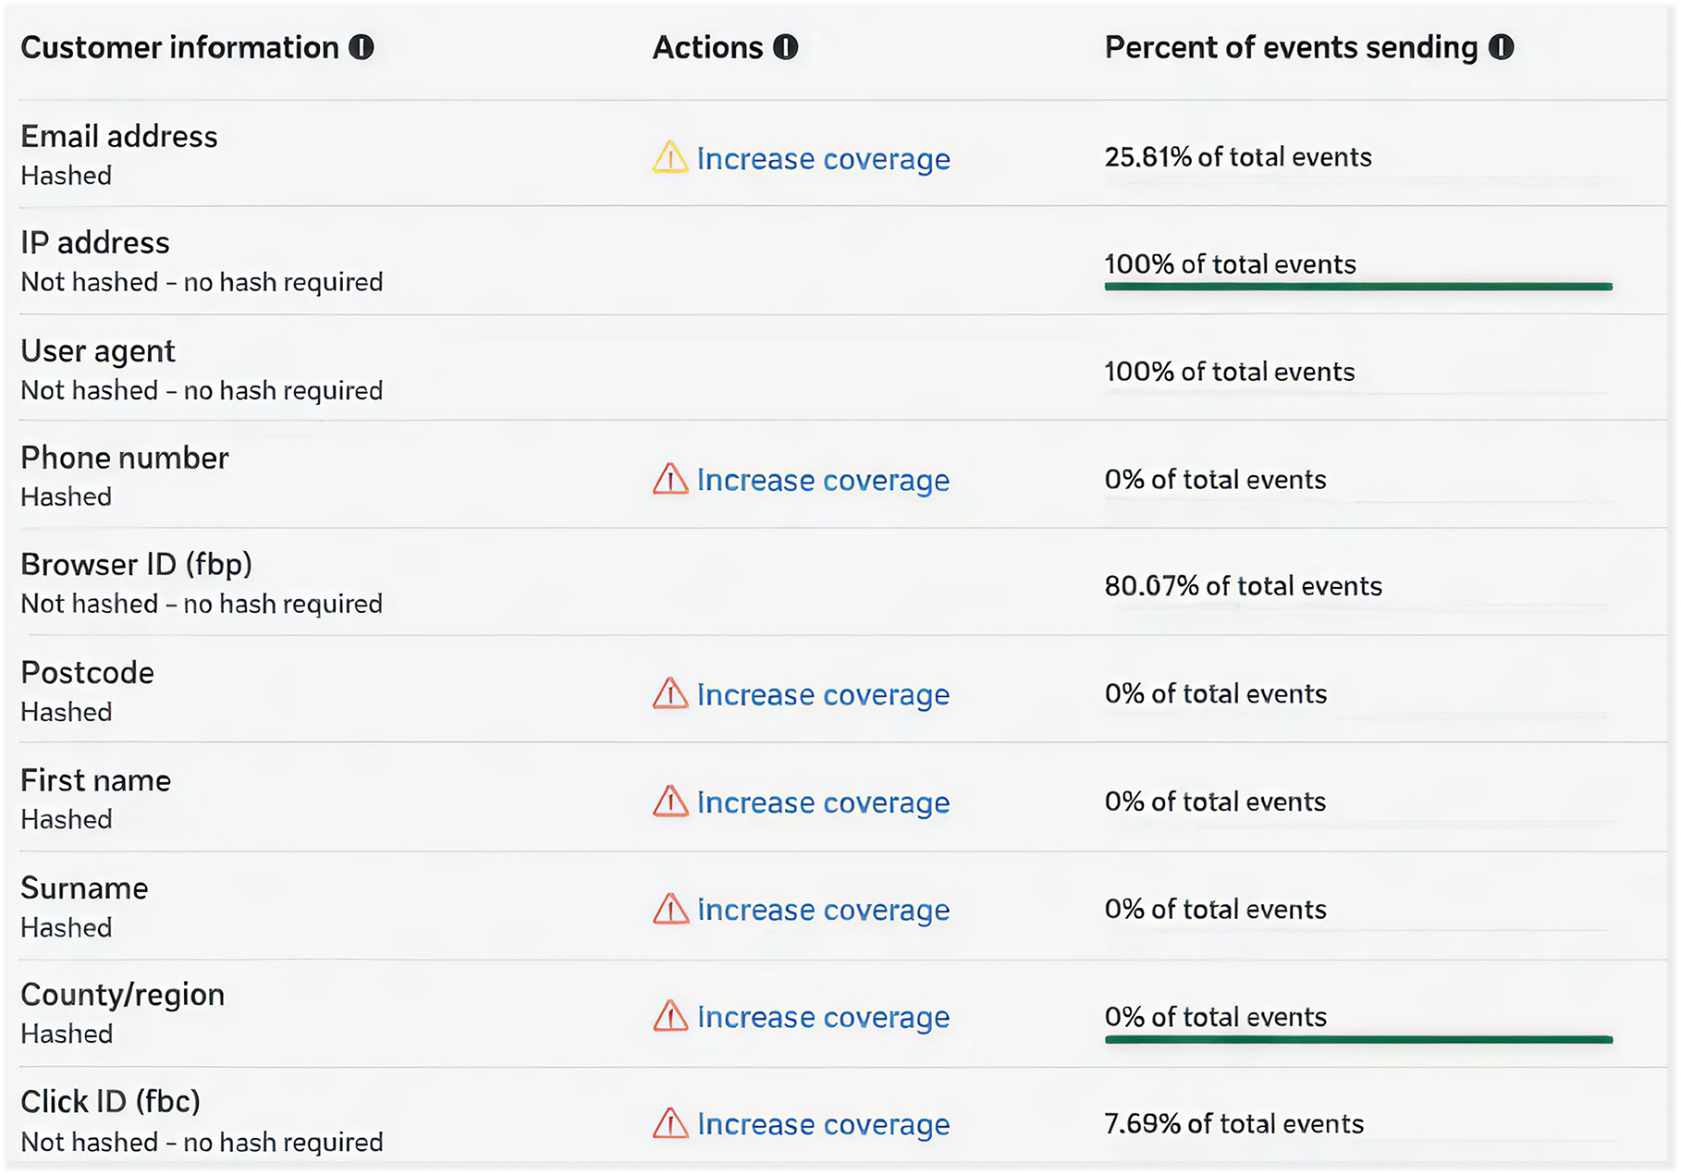Click red warning icon in First name row

click(x=670, y=802)
